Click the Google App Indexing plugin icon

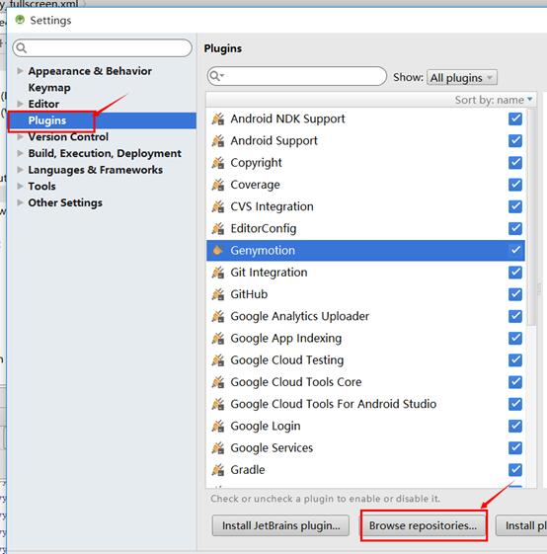(218, 338)
